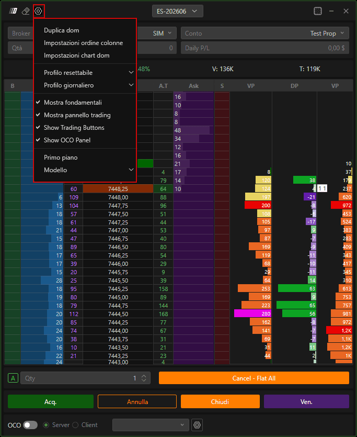357x437 pixels.
Task: Select the Client radio button
Action: coord(75,425)
